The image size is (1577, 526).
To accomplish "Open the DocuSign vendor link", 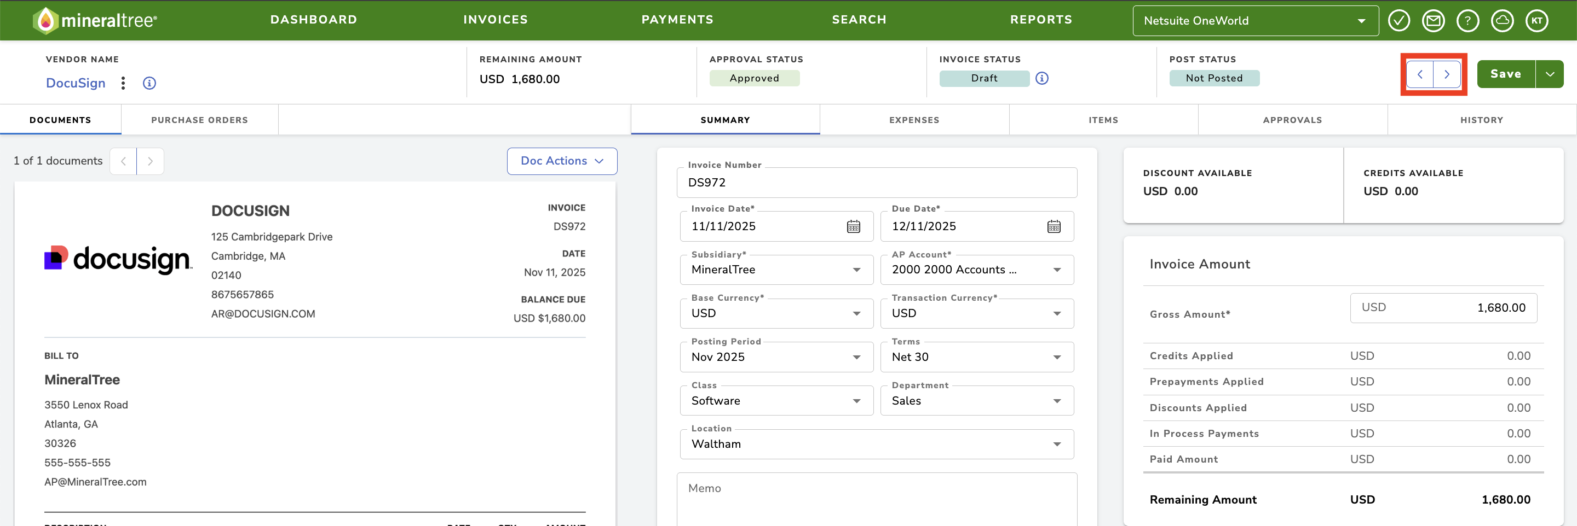I will (76, 83).
